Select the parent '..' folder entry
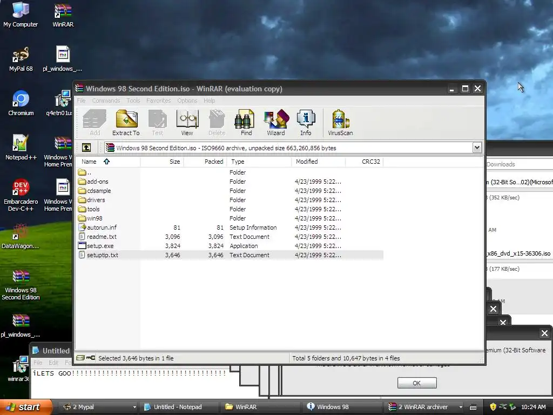The image size is (553, 415). [x=85, y=172]
